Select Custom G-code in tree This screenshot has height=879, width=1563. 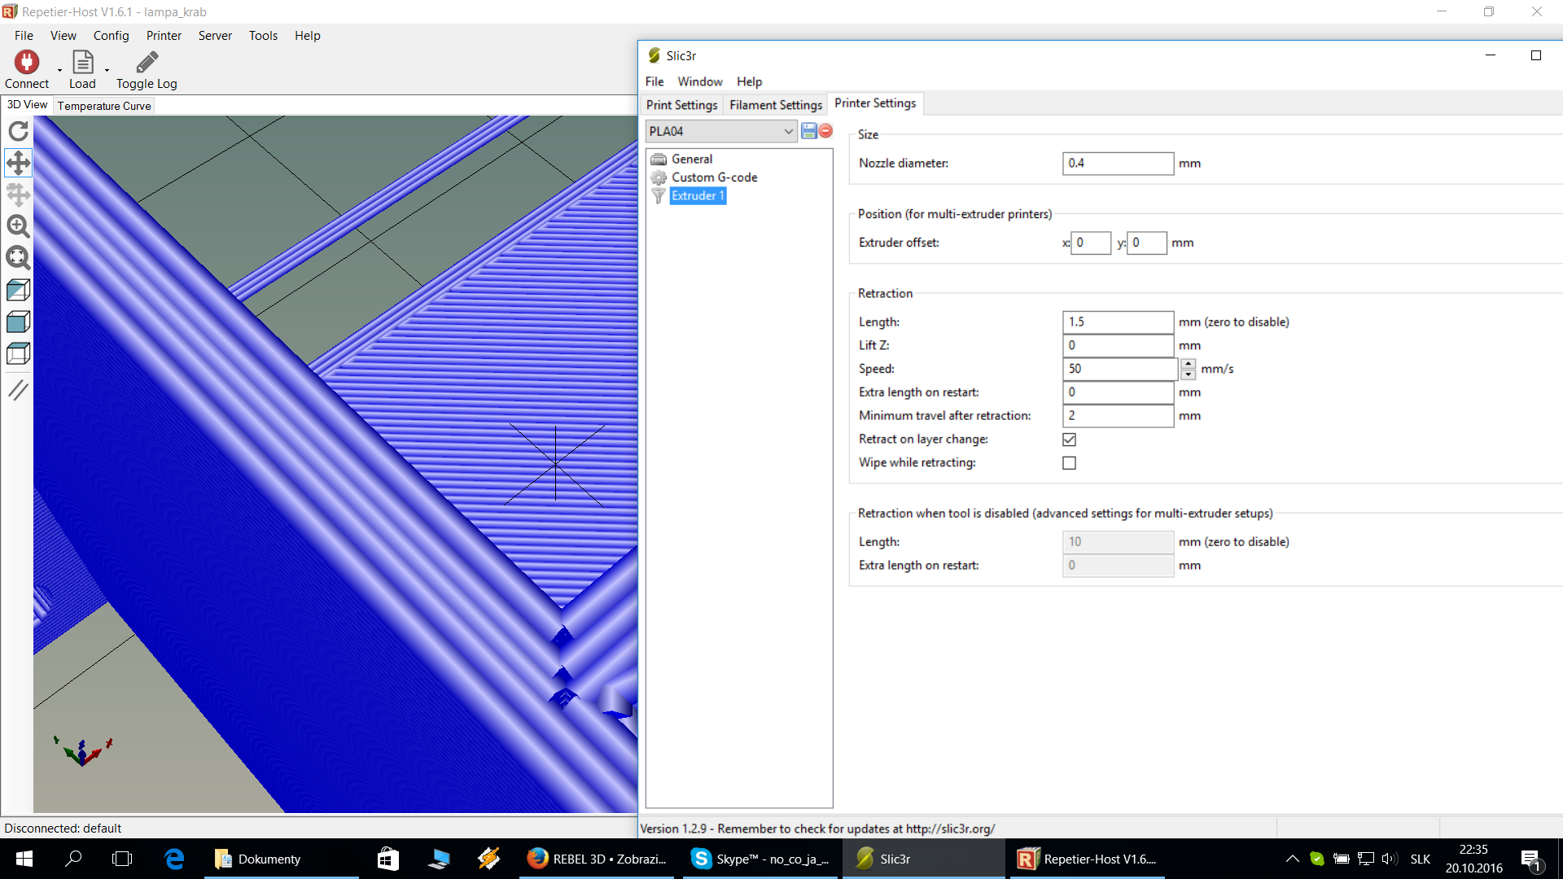714,177
